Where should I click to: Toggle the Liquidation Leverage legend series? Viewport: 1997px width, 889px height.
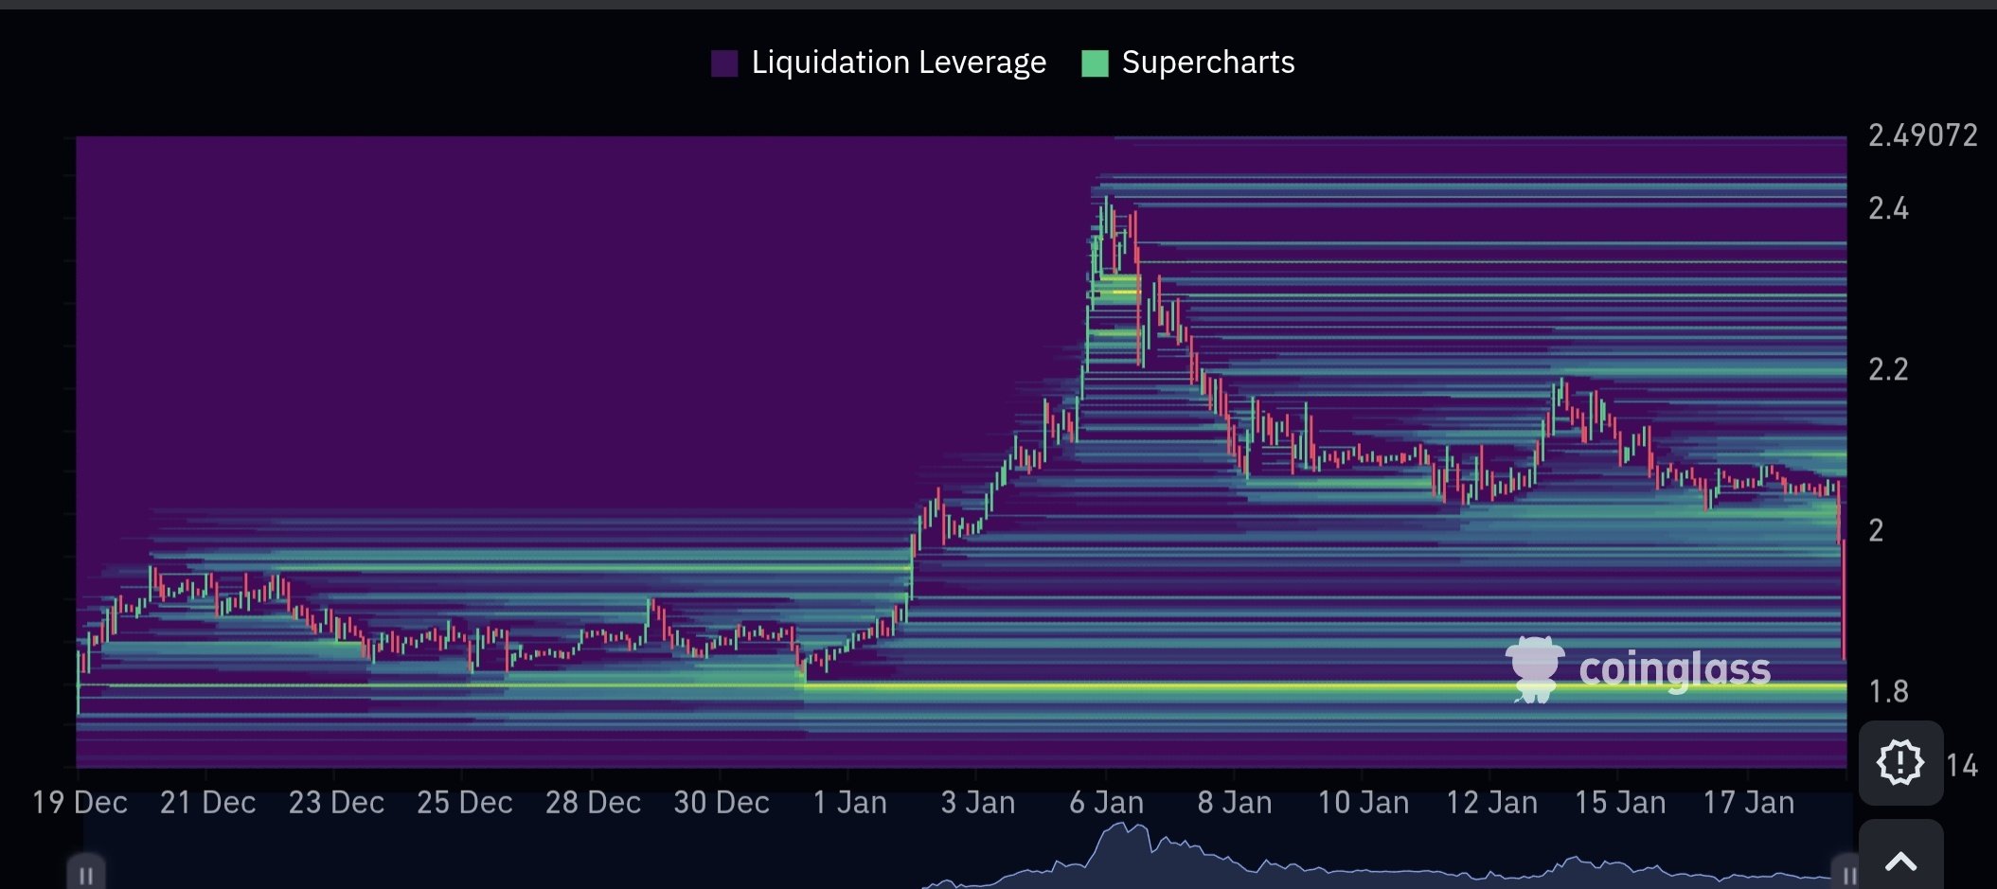[898, 62]
